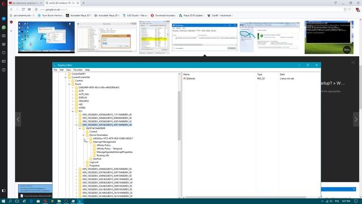Show the next image with the right arrow
Image resolution: width=362 pixels, height=204 pixels.
point(356,119)
